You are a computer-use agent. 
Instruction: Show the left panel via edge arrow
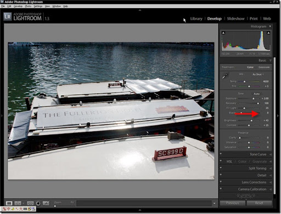(x=2, y=115)
